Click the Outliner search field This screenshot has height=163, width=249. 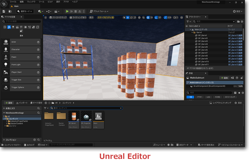tap(212, 21)
